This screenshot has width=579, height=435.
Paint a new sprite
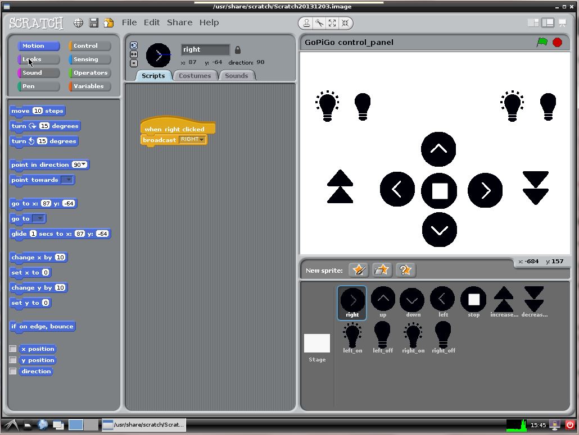(x=359, y=270)
